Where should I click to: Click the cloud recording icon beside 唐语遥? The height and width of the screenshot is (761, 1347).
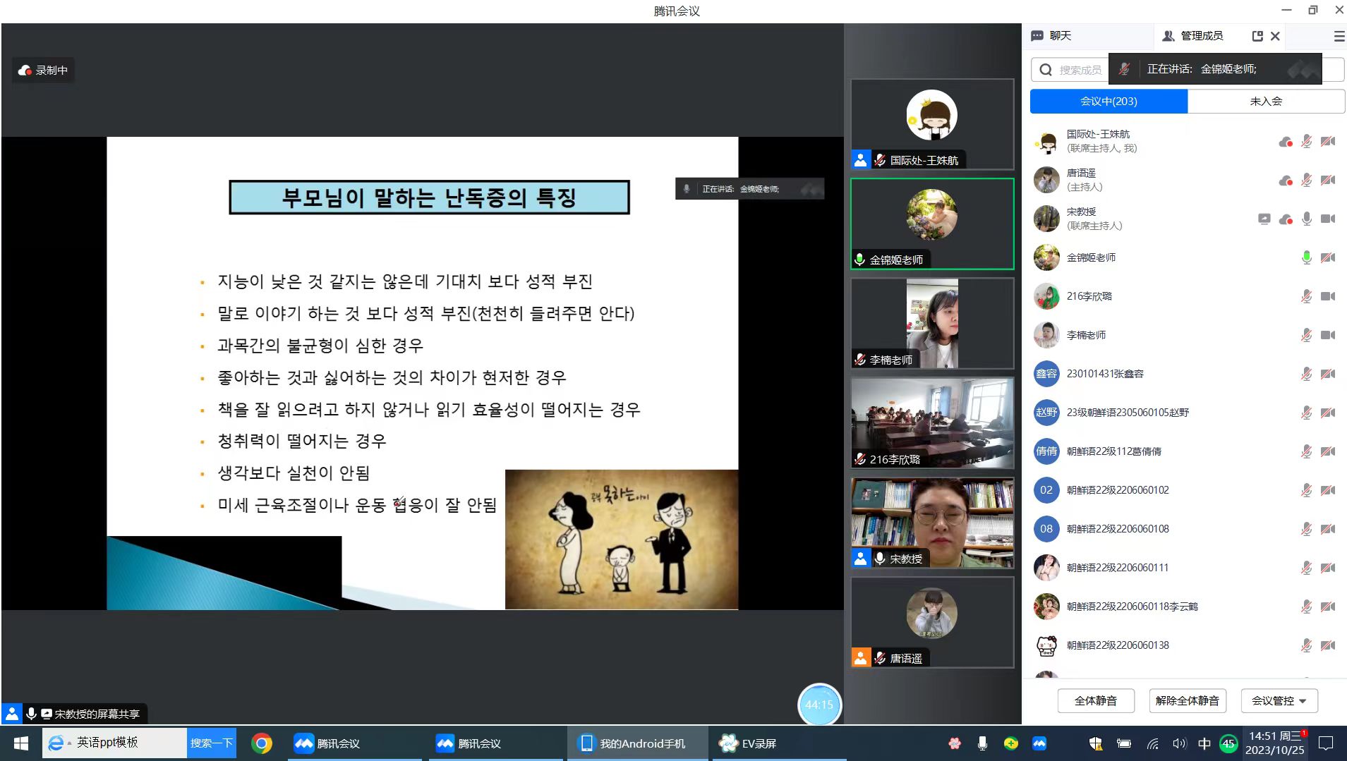pos(1285,181)
